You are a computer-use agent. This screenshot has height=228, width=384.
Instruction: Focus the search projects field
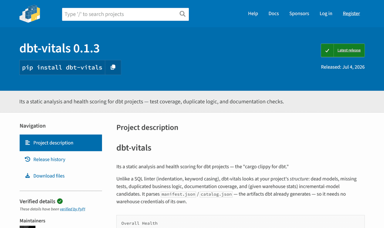pos(126,14)
